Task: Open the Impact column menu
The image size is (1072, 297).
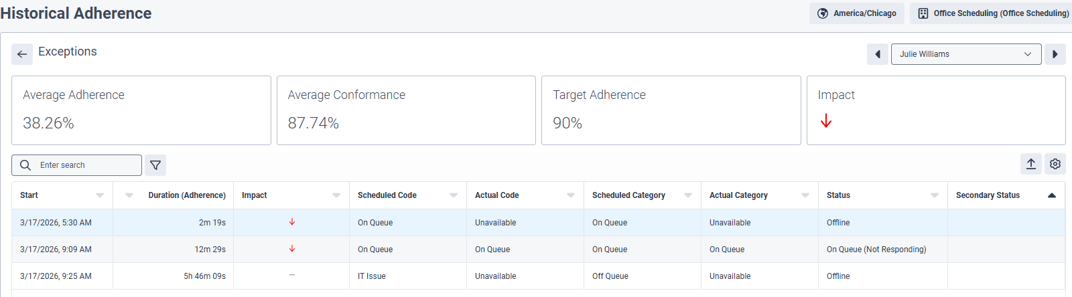Action: point(336,195)
